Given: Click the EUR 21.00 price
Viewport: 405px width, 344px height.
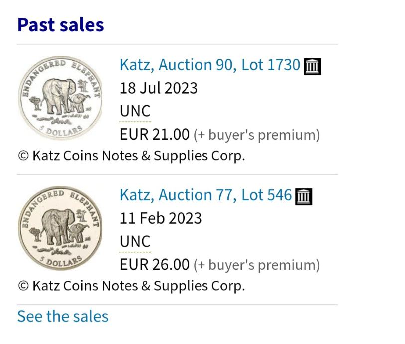Looking at the screenshot, I should click(155, 134).
